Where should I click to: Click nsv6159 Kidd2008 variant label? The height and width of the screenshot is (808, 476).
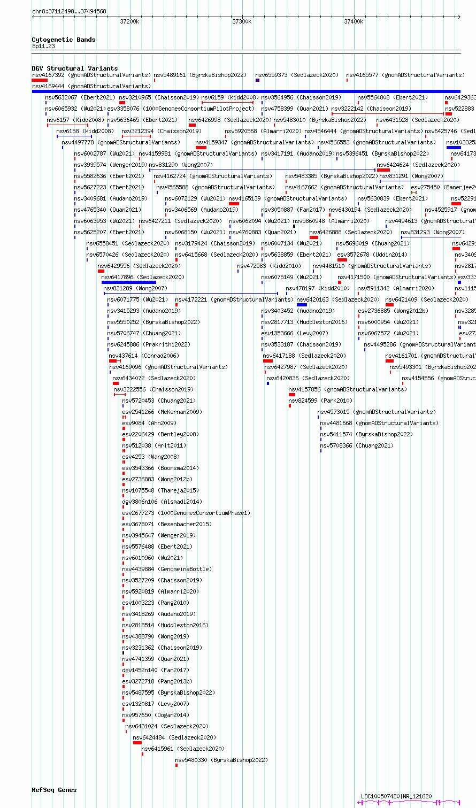pyautogui.click(x=230, y=97)
